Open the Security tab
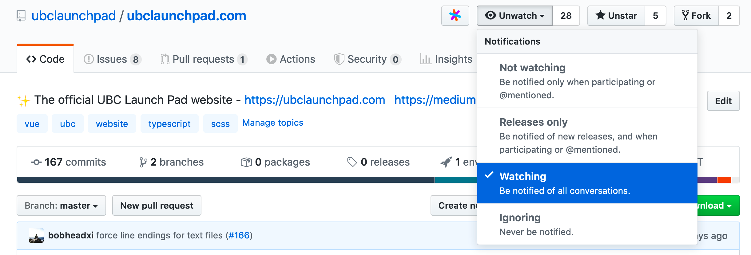 [x=368, y=59]
